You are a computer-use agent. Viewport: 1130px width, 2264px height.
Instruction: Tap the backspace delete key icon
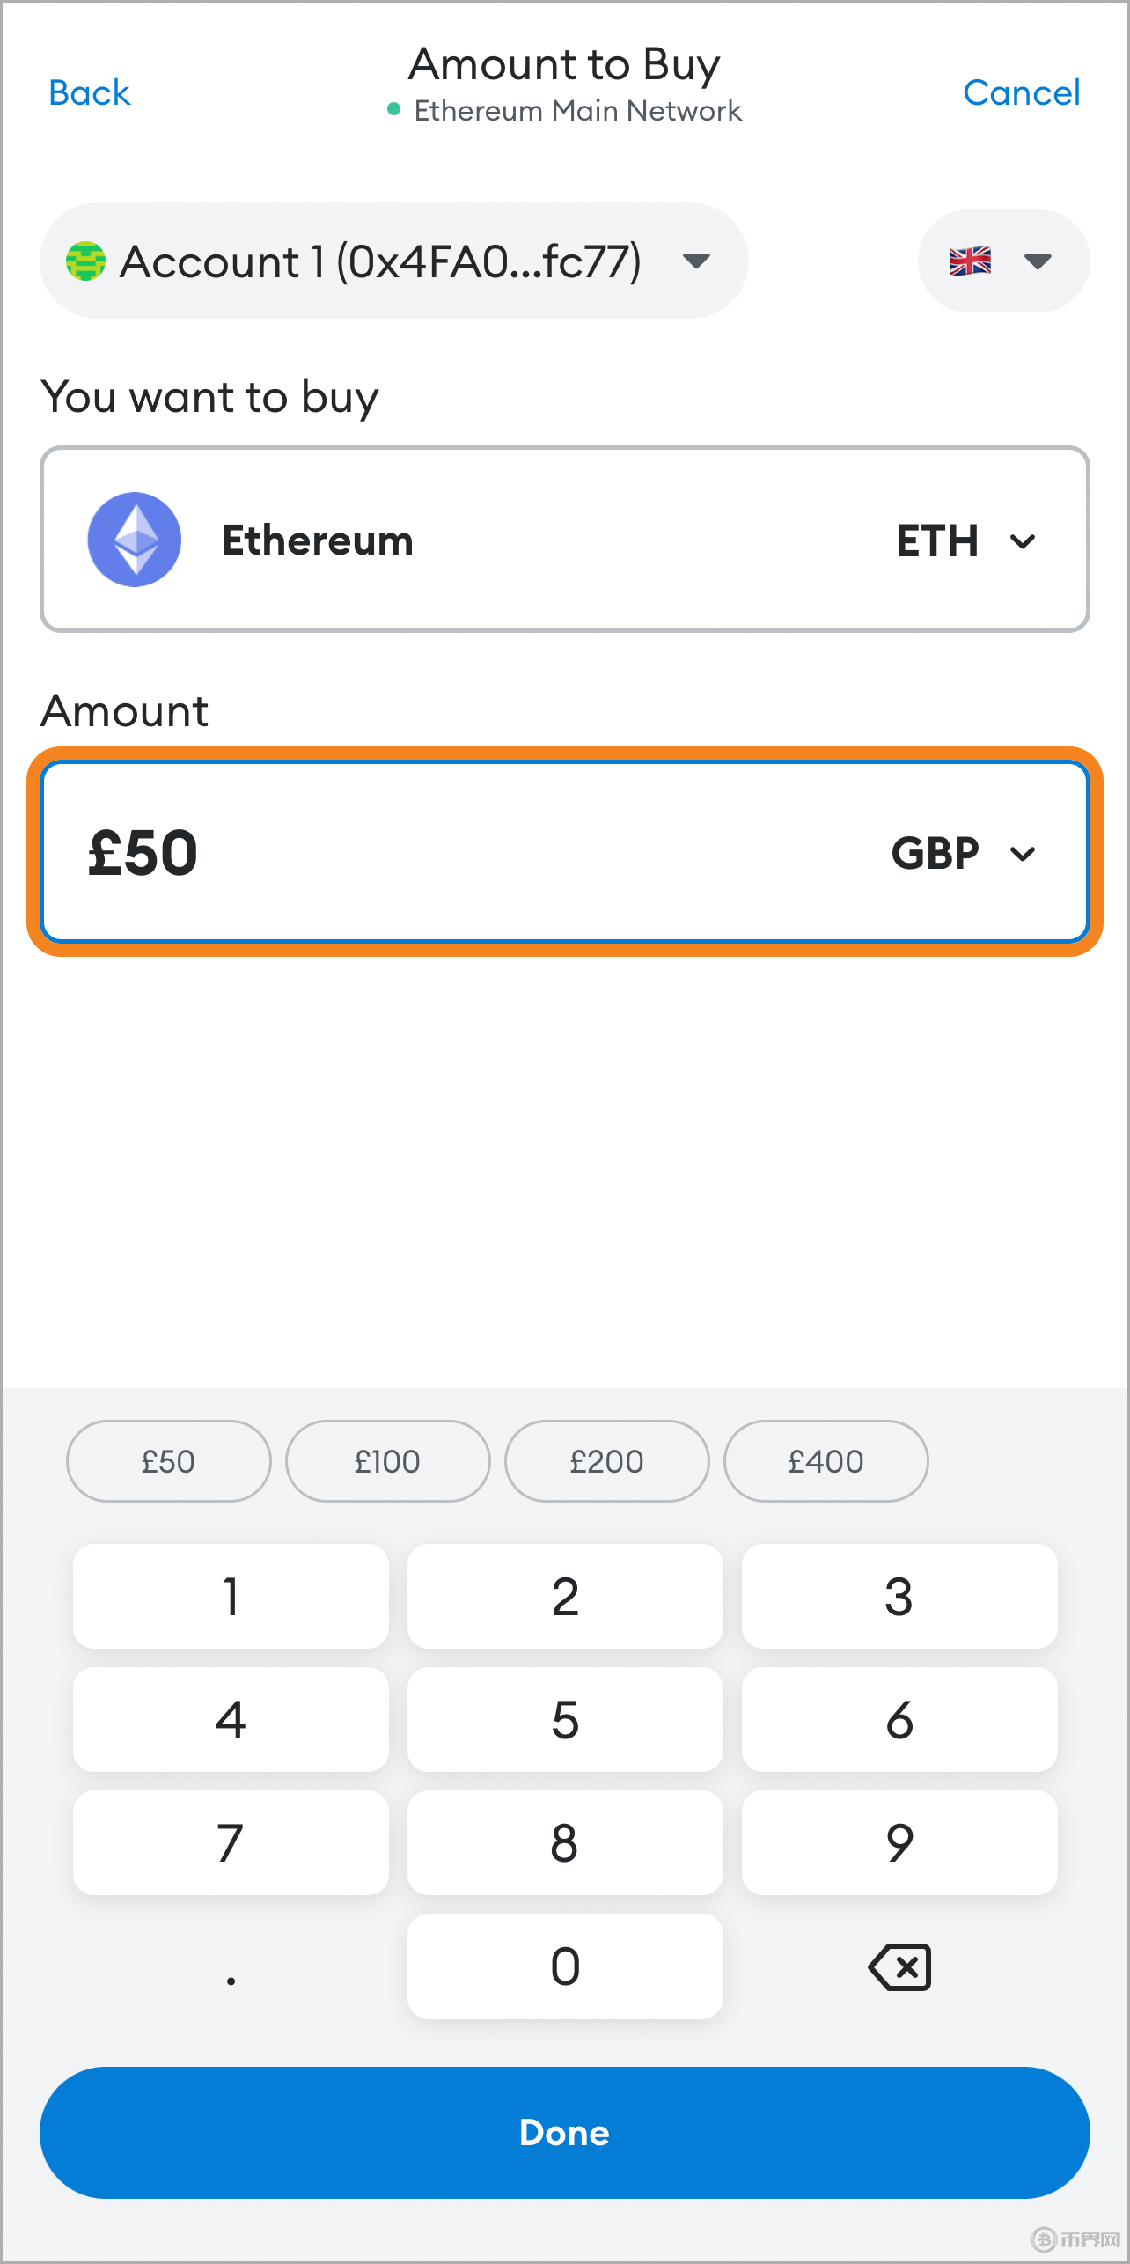point(899,1967)
